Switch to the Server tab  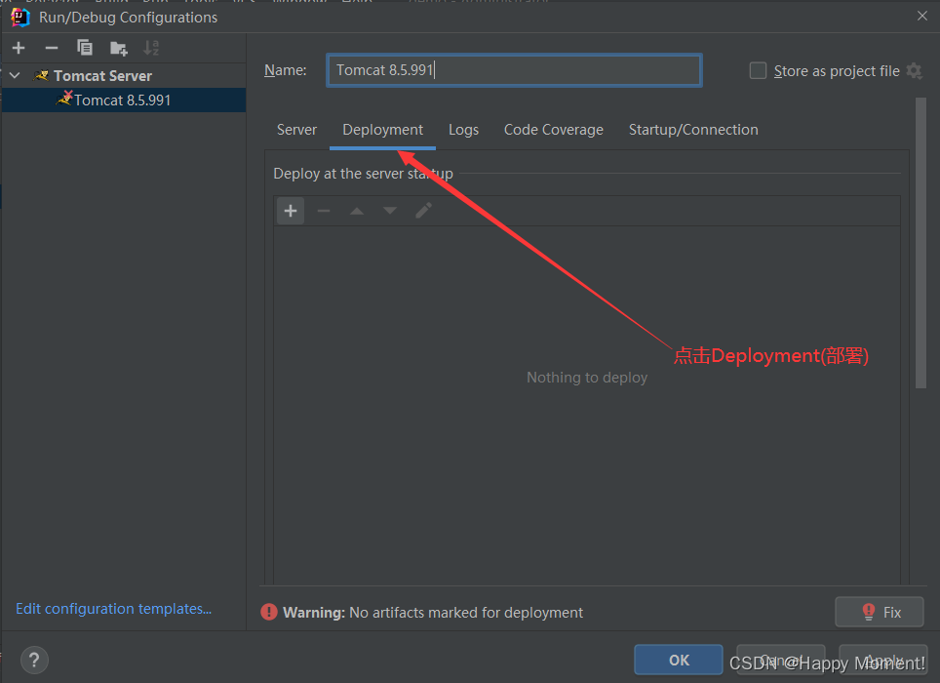tap(296, 130)
